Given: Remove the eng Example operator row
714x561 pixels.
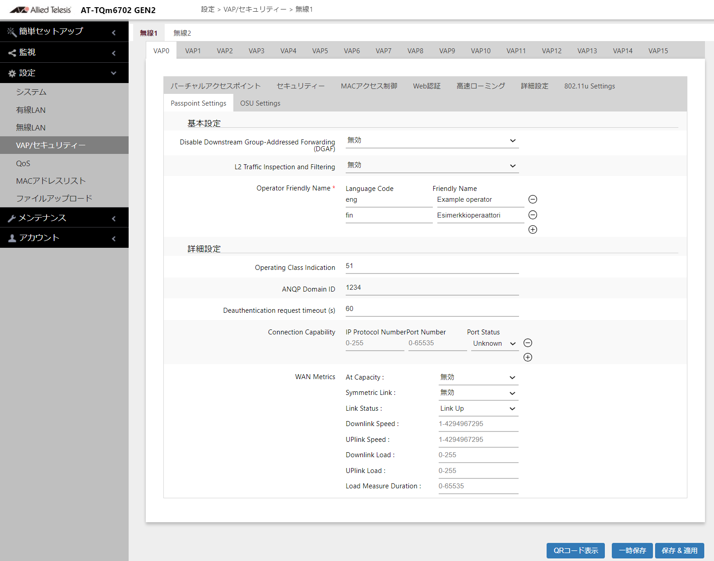Looking at the screenshot, I should [x=533, y=199].
